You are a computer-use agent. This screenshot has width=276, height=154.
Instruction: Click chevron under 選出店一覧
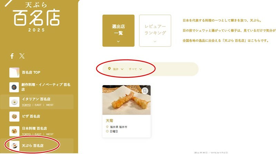tap(118, 41)
